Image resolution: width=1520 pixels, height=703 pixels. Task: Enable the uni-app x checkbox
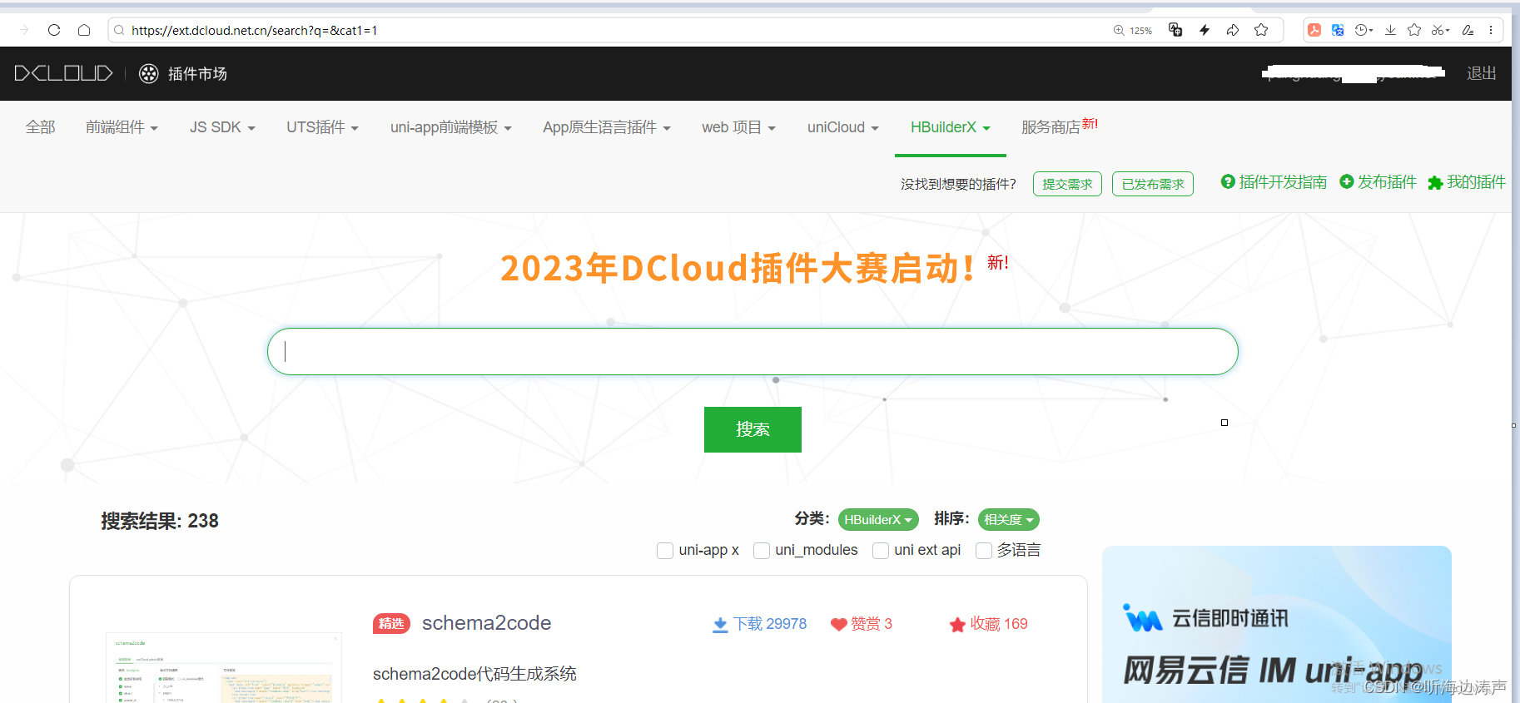click(665, 551)
